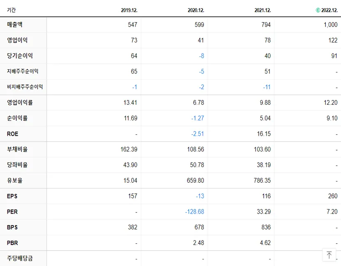Click the EPS row label
Image resolution: width=341 pixels, height=266 pixels.
point(12,196)
